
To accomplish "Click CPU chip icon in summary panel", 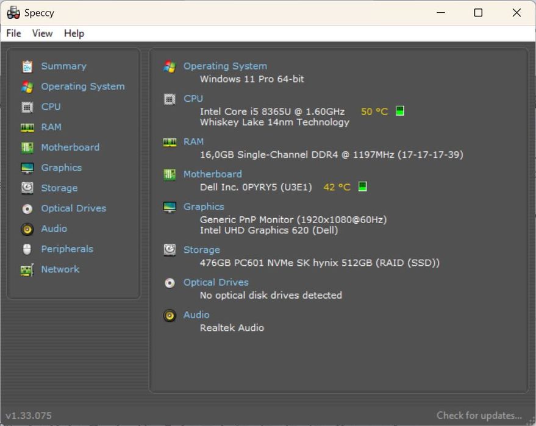I will pos(170,99).
